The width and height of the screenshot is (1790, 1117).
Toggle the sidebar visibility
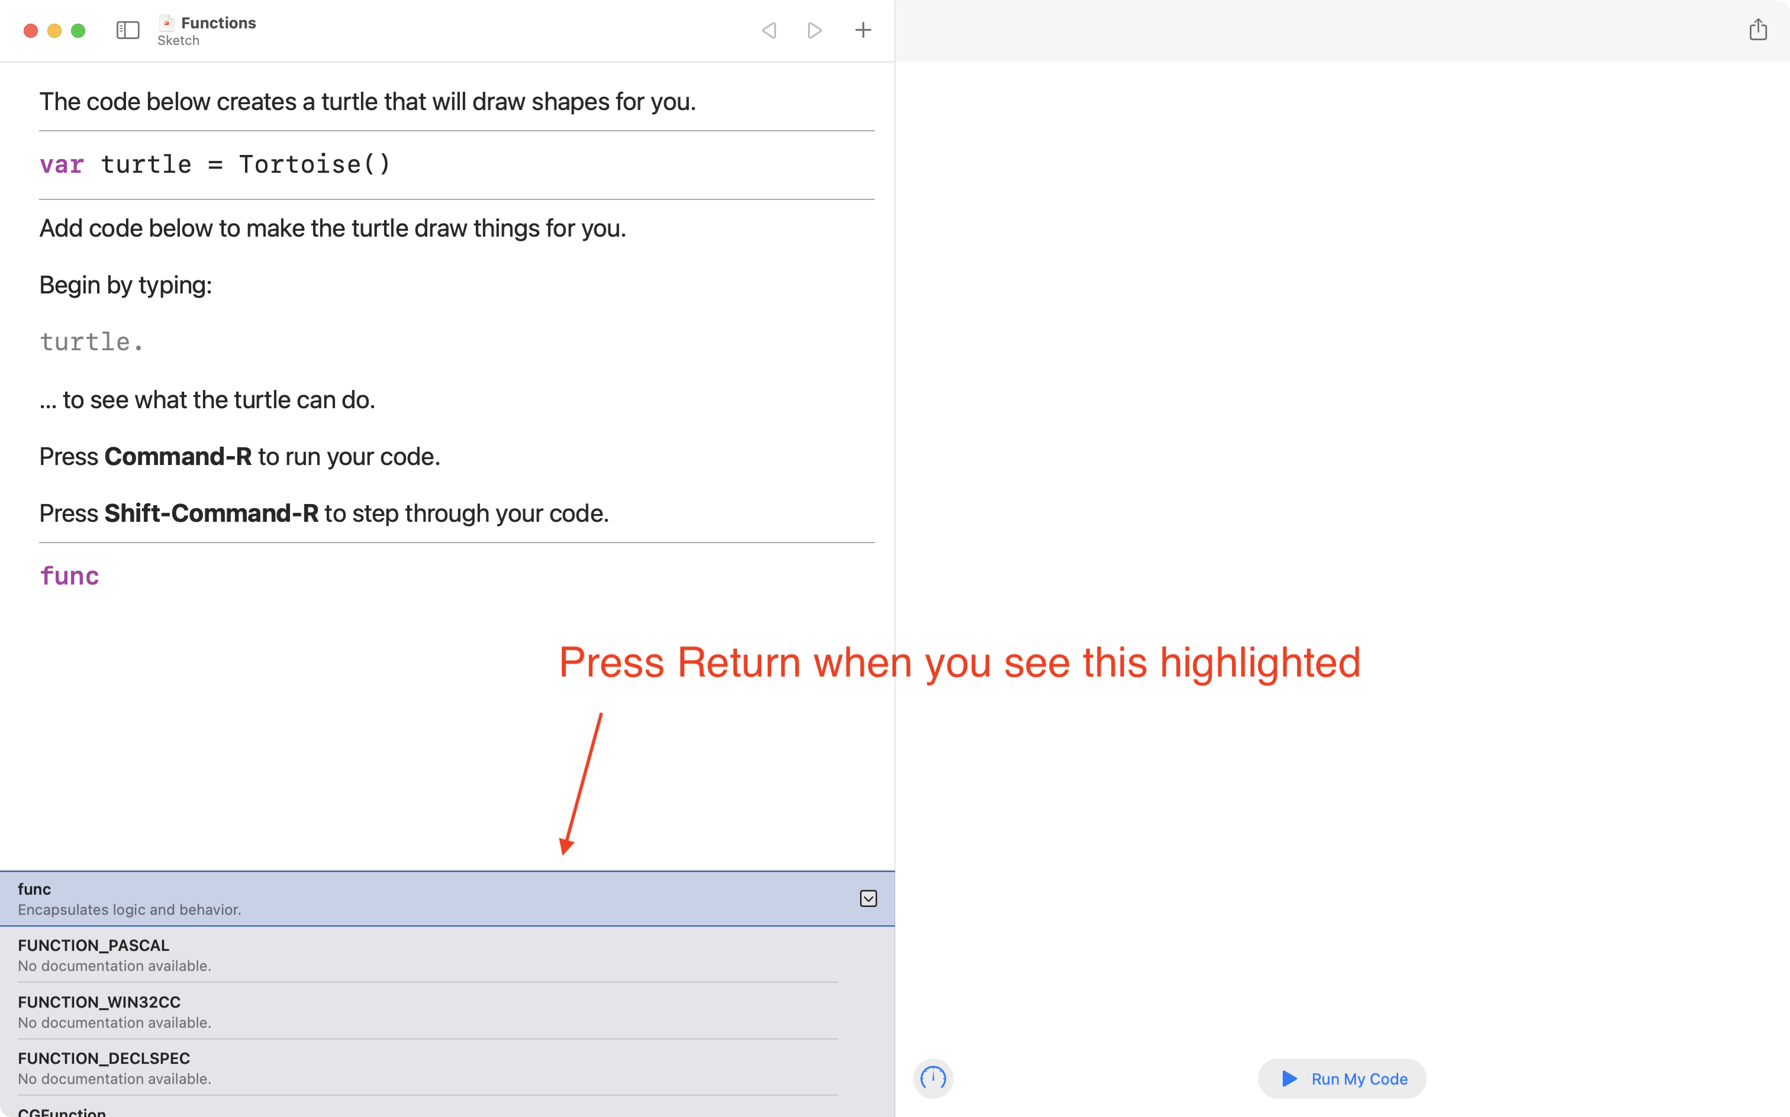pos(127,30)
